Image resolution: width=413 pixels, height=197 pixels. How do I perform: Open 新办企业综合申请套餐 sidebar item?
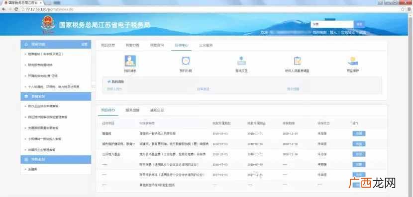[x=43, y=106]
